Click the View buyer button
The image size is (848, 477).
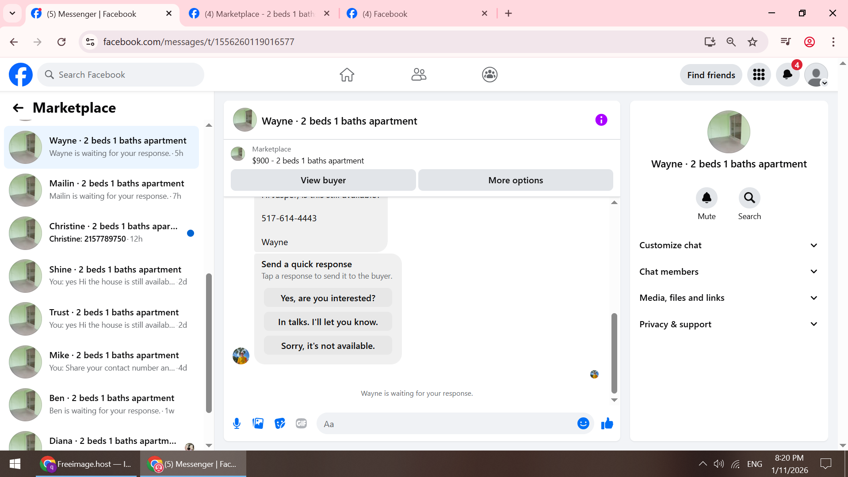tap(323, 180)
